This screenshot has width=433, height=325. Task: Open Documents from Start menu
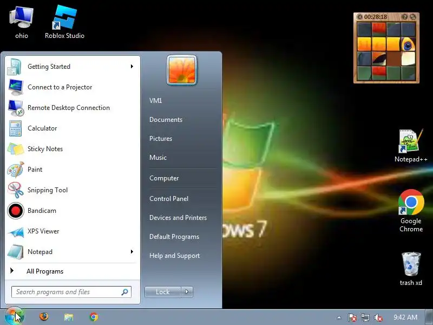[166, 120]
